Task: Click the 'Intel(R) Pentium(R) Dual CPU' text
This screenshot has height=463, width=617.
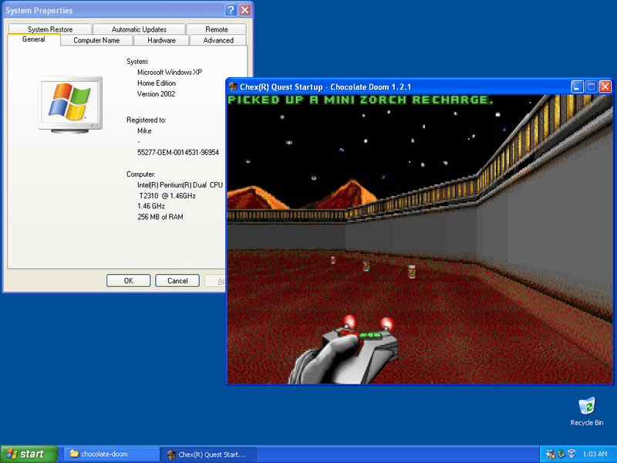Action: pos(180,185)
